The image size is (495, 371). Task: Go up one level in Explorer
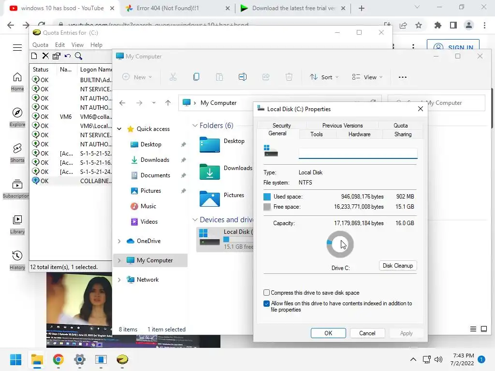[168, 103]
